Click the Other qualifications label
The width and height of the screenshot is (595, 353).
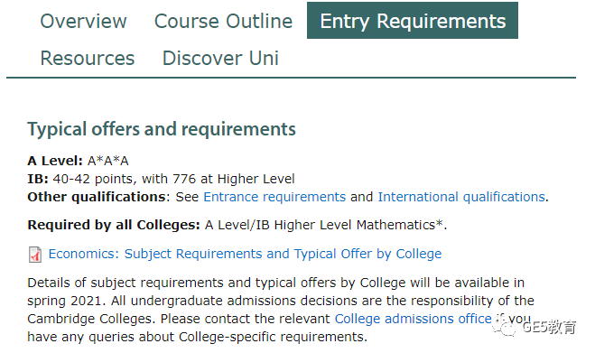pyautogui.click(x=98, y=197)
